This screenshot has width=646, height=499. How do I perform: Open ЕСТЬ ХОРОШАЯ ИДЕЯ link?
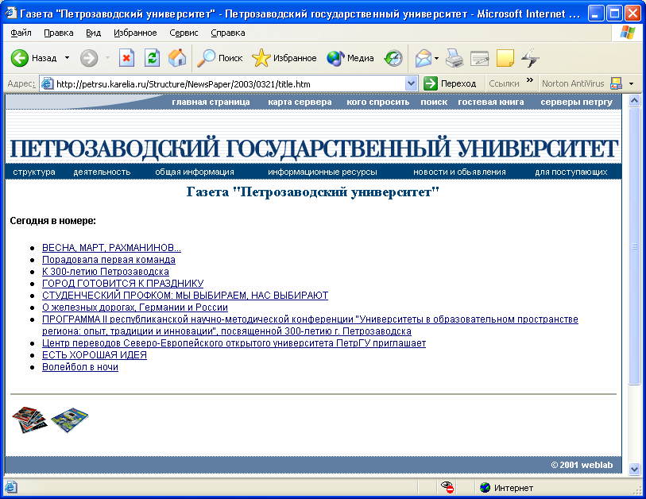click(95, 355)
